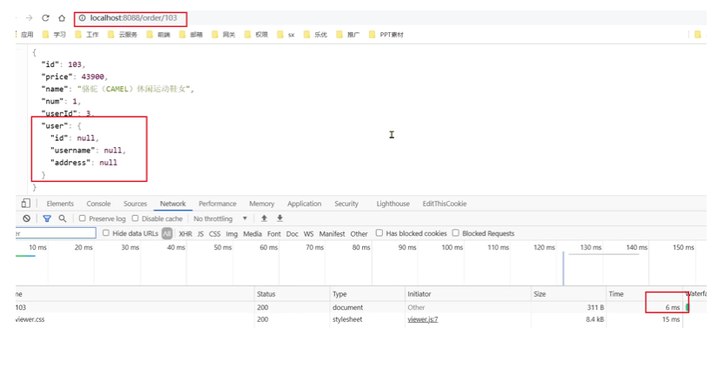Toggle the network filter funnel icon
Viewport: 718px width, 369px height.
(x=47, y=218)
